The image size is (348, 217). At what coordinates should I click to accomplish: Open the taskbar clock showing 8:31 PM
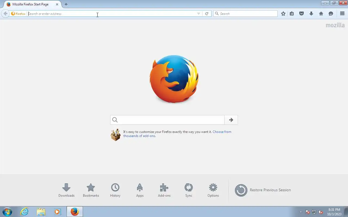point(334,212)
